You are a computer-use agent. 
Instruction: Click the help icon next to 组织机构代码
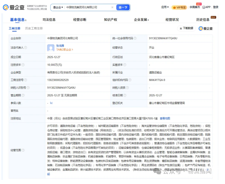click(x=130, y=80)
